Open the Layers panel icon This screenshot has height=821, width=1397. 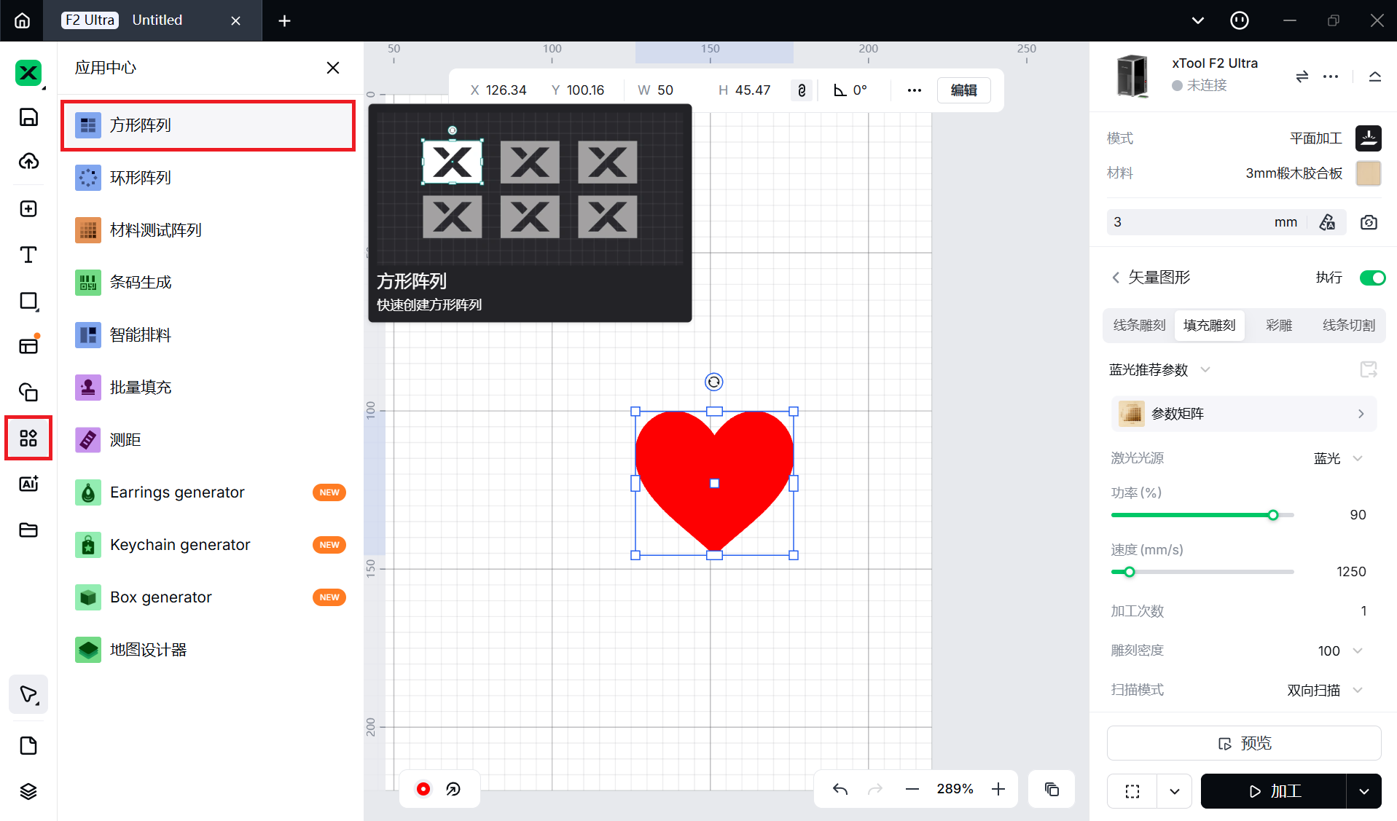pyautogui.click(x=28, y=791)
